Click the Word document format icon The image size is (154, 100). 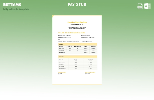click(x=147, y=6)
